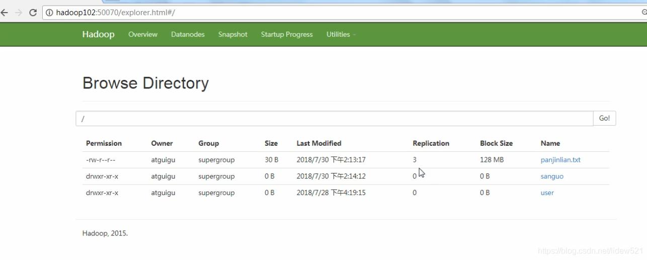The height and width of the screenshot is (260, 647).
Task: Click the 128 MB block size cell
Action: [492, 160]
